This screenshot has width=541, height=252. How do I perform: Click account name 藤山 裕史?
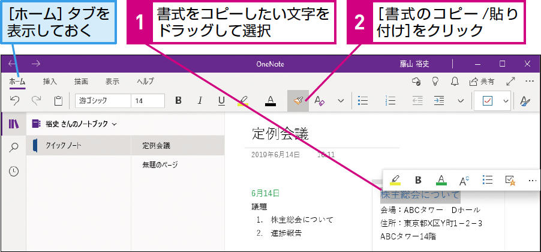pos(414,64)
